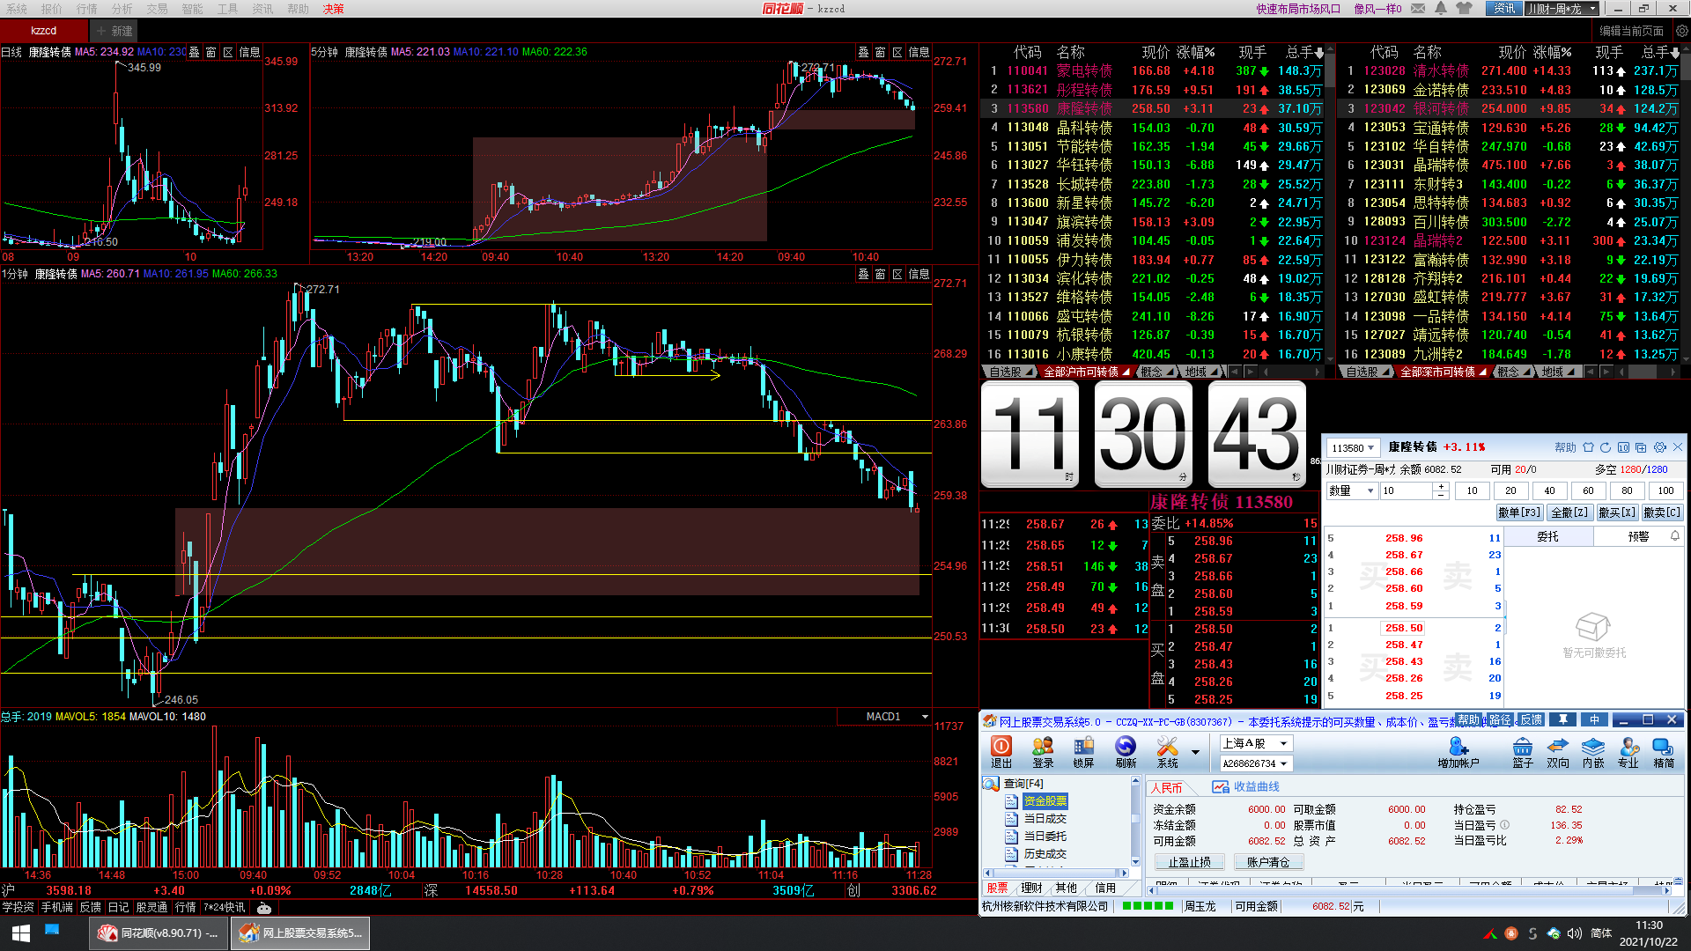Viewport: 1691px width, 951px height.
Task: Click the notification bell icon in top bar
Action: tap(1441, 9)
